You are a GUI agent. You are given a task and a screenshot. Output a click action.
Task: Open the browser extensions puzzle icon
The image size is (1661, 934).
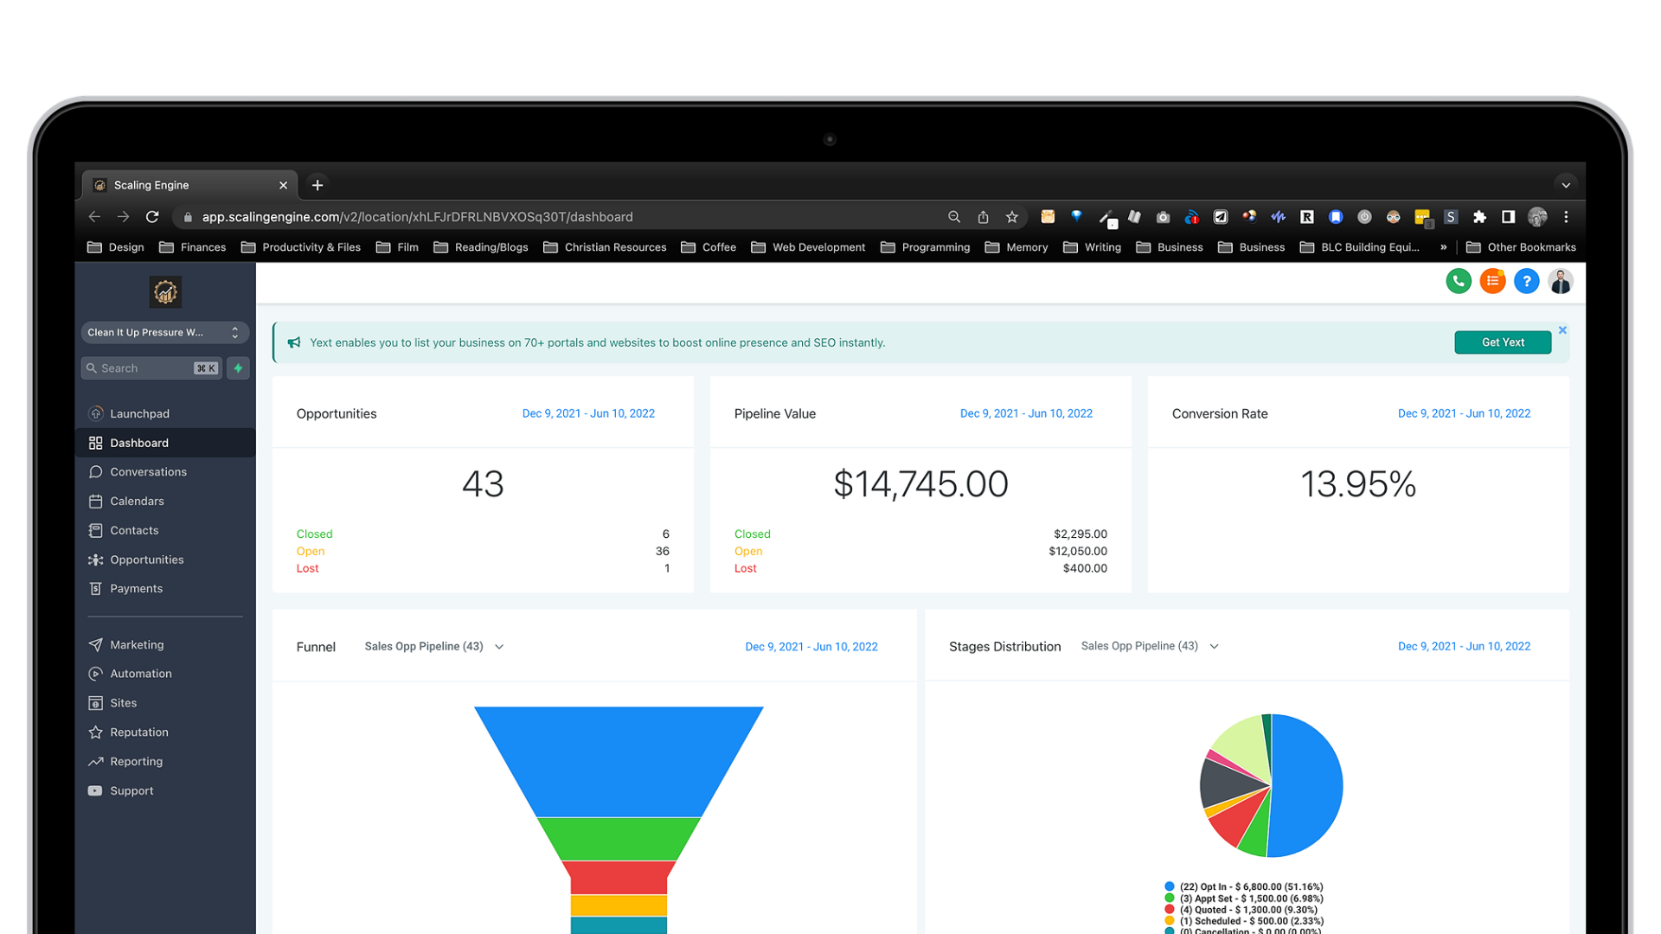1479,217
